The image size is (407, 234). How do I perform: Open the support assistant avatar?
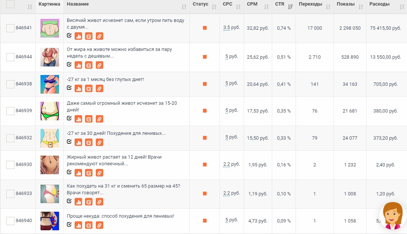393,216
